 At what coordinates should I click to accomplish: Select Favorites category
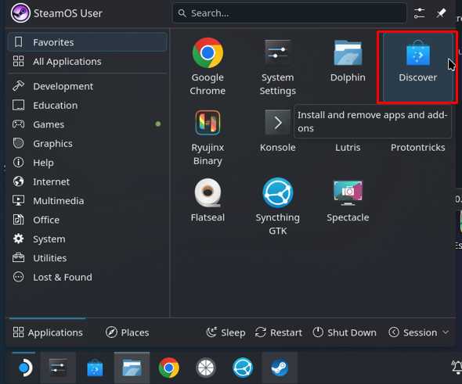point(88,42)
